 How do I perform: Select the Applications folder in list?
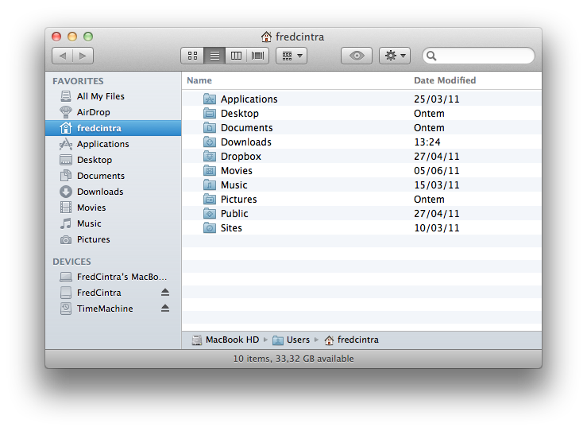(x=361, y=99)
